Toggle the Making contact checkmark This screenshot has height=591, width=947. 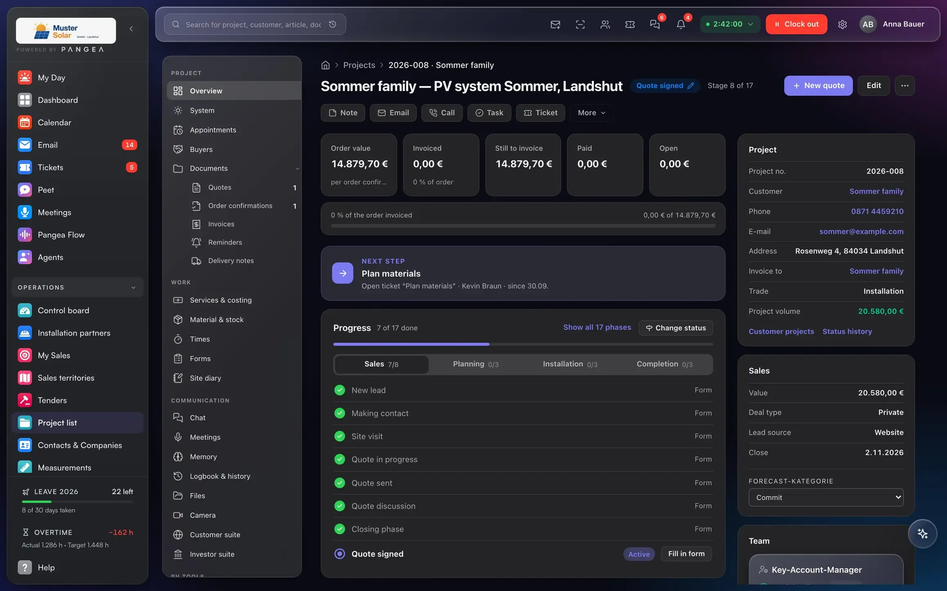[340, 413]
